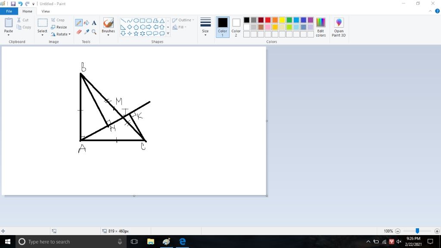Expand the Paste options arrow
441x248 pixels.
(9, 35)
